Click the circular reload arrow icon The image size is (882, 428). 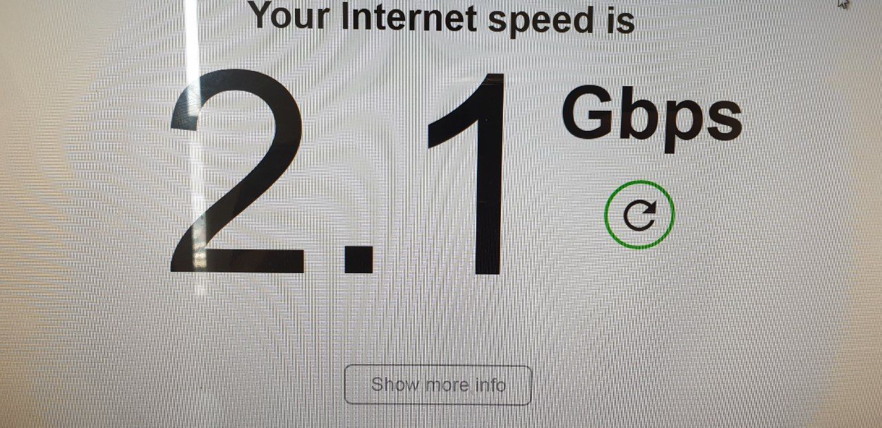point(639,215)
